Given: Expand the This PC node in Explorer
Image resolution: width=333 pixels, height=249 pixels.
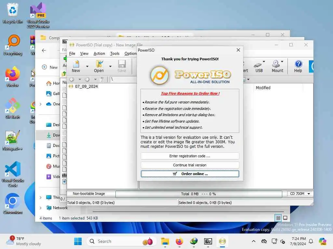Looking at the screenshot, I should pos(41,197).
